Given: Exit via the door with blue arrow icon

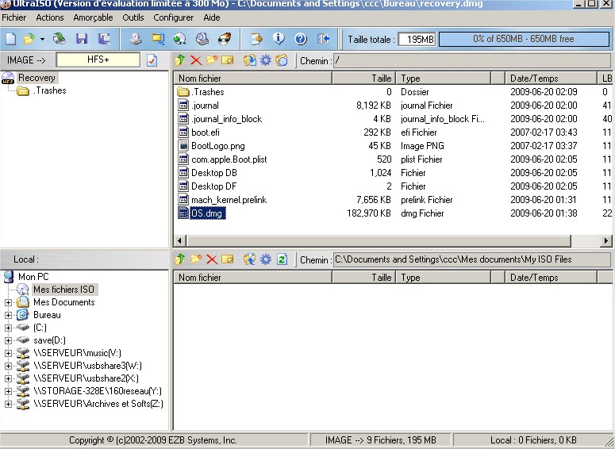Looking at the screenshot, I should point(324,39).
